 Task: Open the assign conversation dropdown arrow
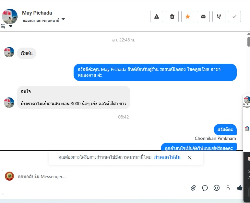[63, 19]
